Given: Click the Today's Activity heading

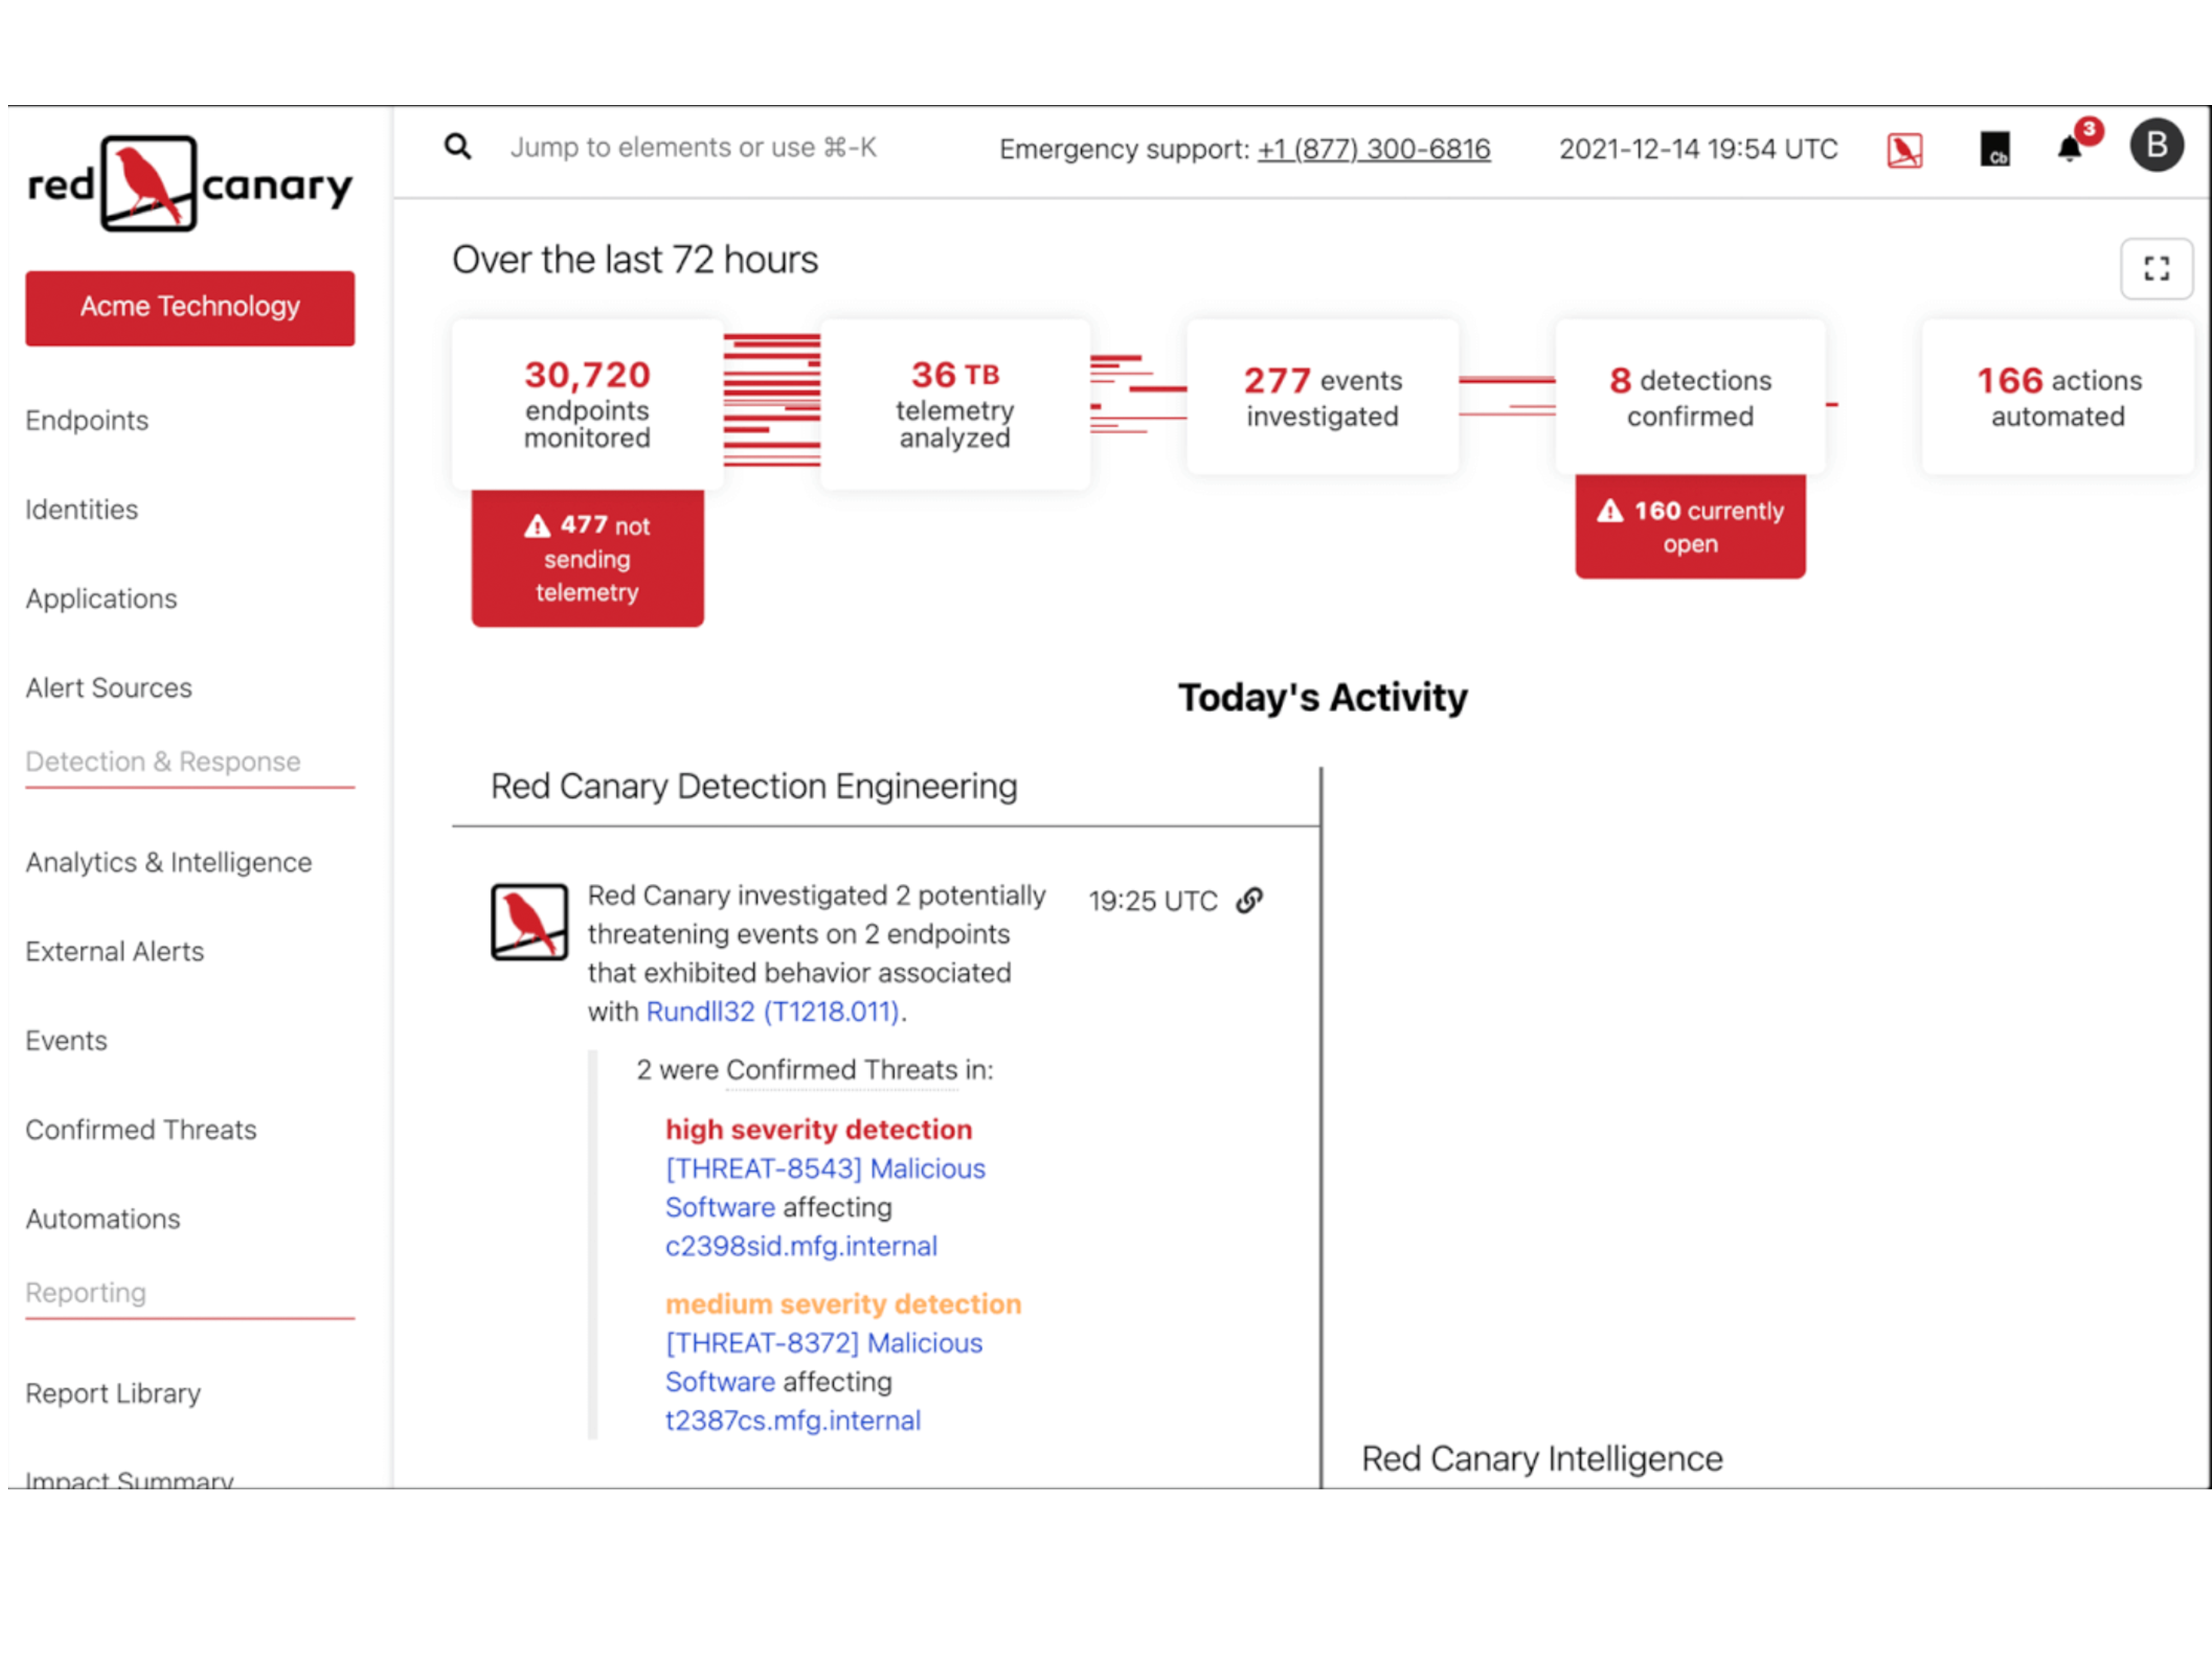Looking at the screenshot, I should [x=1322, y=698].
